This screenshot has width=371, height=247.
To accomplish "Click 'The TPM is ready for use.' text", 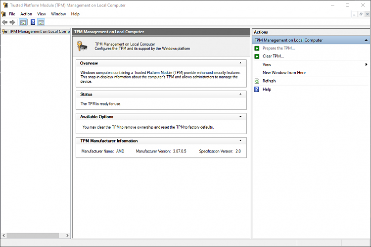I will point(101,104).
